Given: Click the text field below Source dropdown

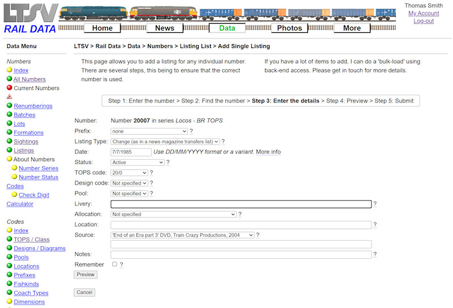Looking at the screenshot, I should point(241,245).
